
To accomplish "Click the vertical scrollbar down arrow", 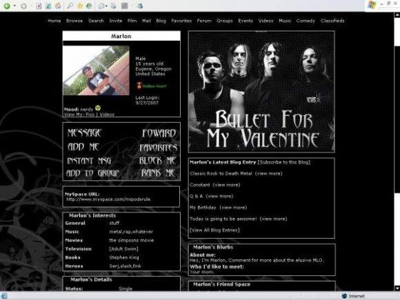I will point(397,288).
